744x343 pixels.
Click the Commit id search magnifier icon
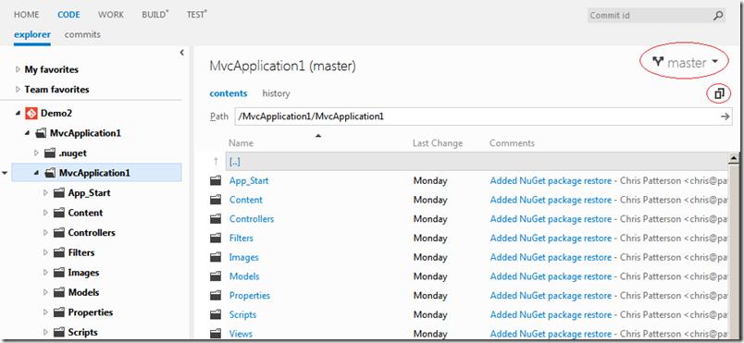(x=718, y=16)
